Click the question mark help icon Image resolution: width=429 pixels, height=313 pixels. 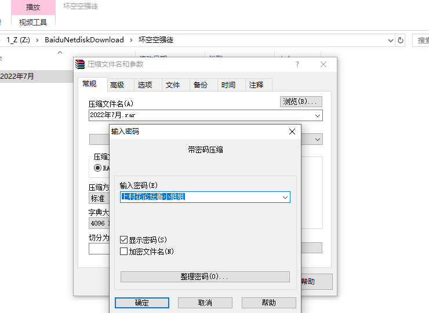[297, 64]
